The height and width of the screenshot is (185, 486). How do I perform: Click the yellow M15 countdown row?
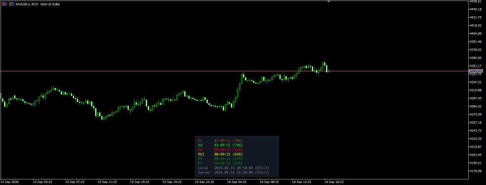point(220,154)
